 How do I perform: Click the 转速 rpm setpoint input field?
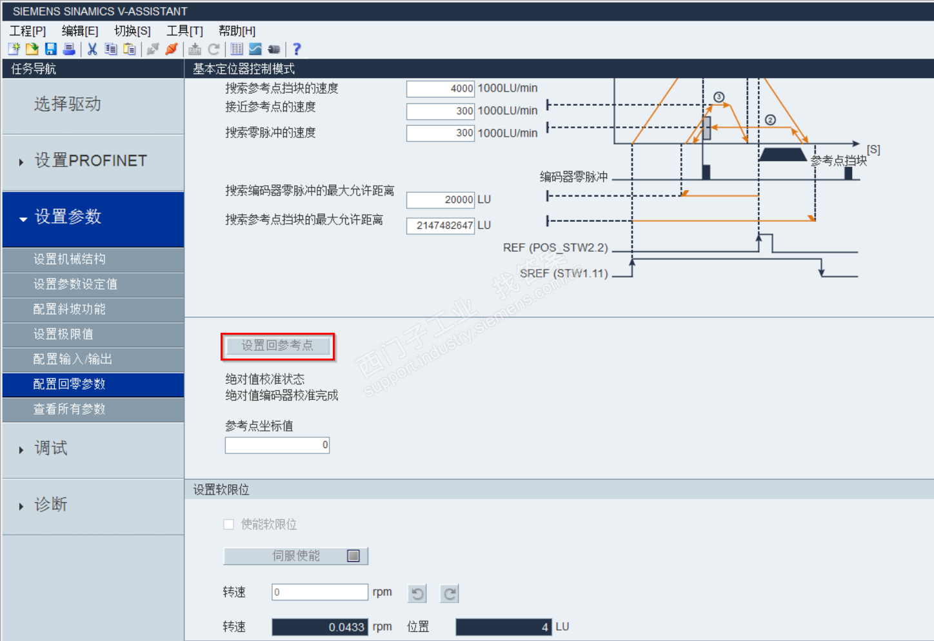click(x=320, y=592)
